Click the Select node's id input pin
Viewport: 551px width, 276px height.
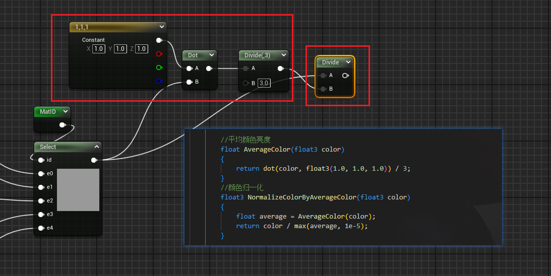(x=41, y=160)
